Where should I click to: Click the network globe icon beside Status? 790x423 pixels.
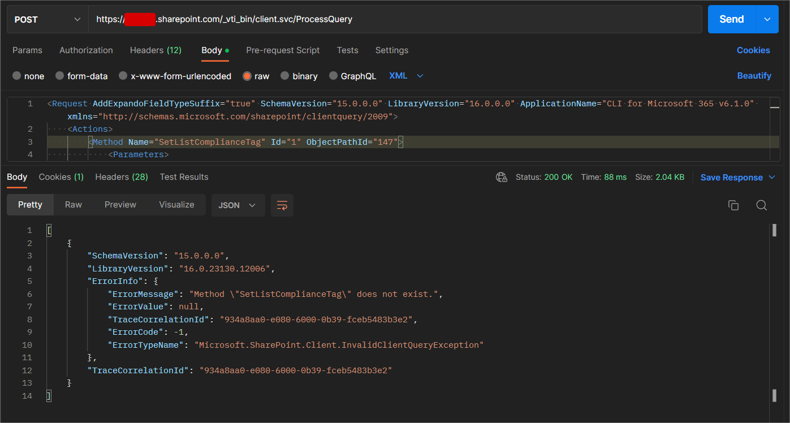(502, 177)
